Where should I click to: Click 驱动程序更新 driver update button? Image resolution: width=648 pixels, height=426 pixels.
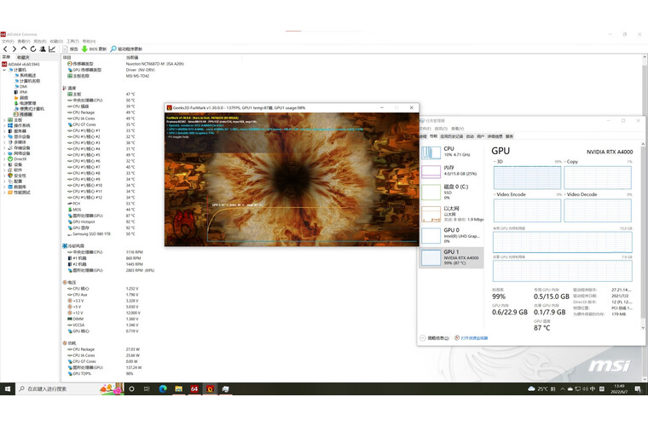pyautogui.click(x=126, y=49)
